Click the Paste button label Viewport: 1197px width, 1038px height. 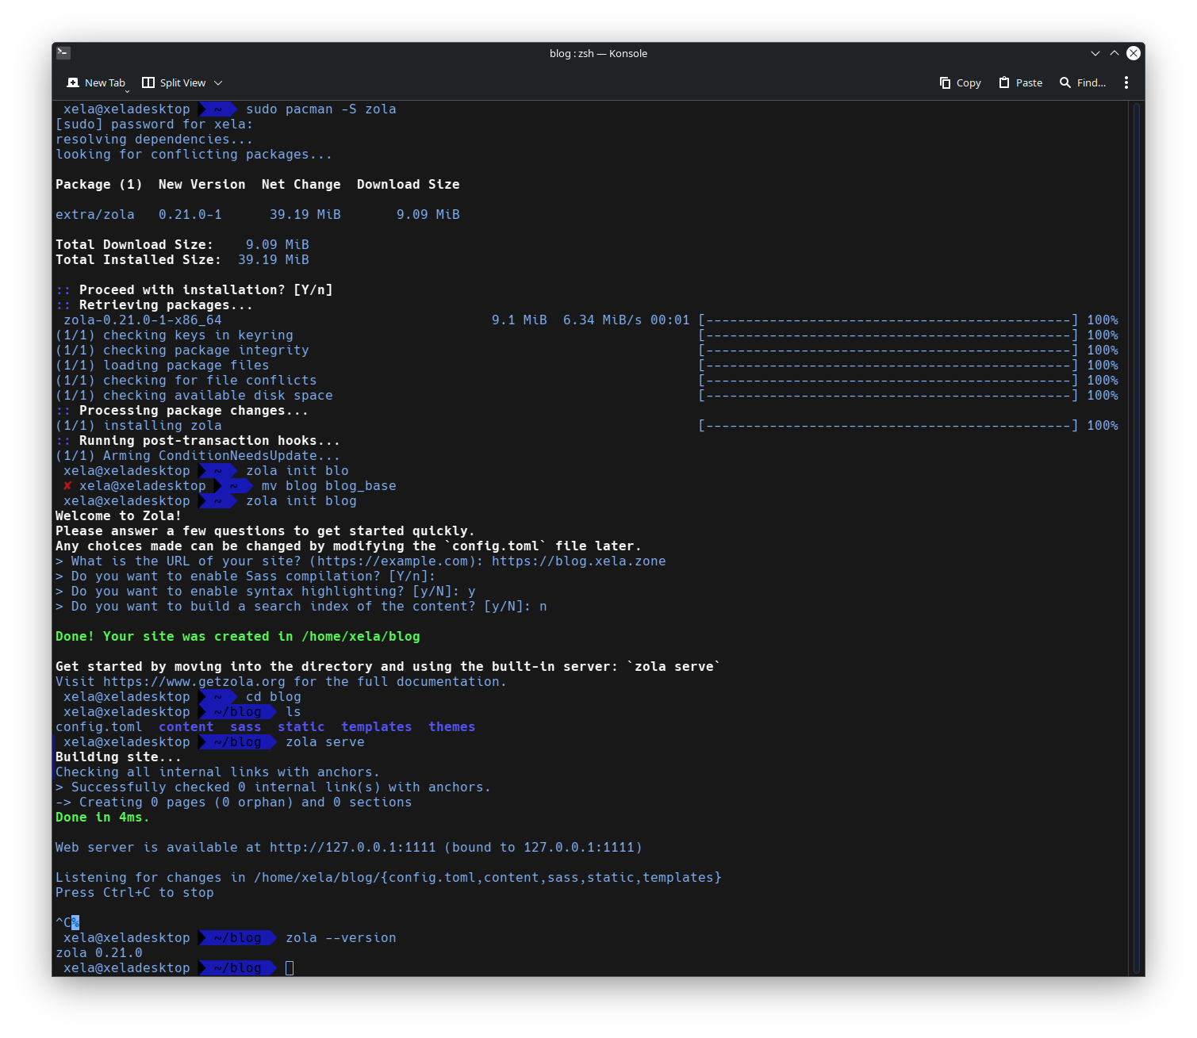point(1029,82)
